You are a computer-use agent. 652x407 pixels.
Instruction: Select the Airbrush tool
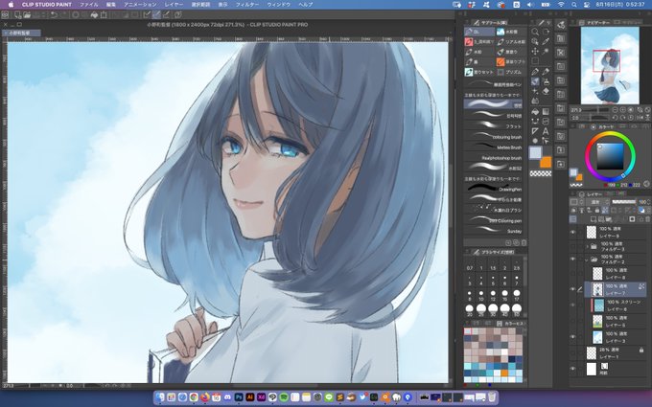546,81
